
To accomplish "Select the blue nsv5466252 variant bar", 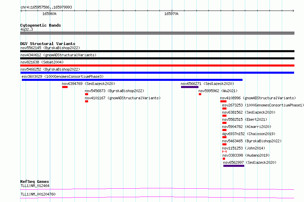I will pyautogui.click(x=157, y=73).
